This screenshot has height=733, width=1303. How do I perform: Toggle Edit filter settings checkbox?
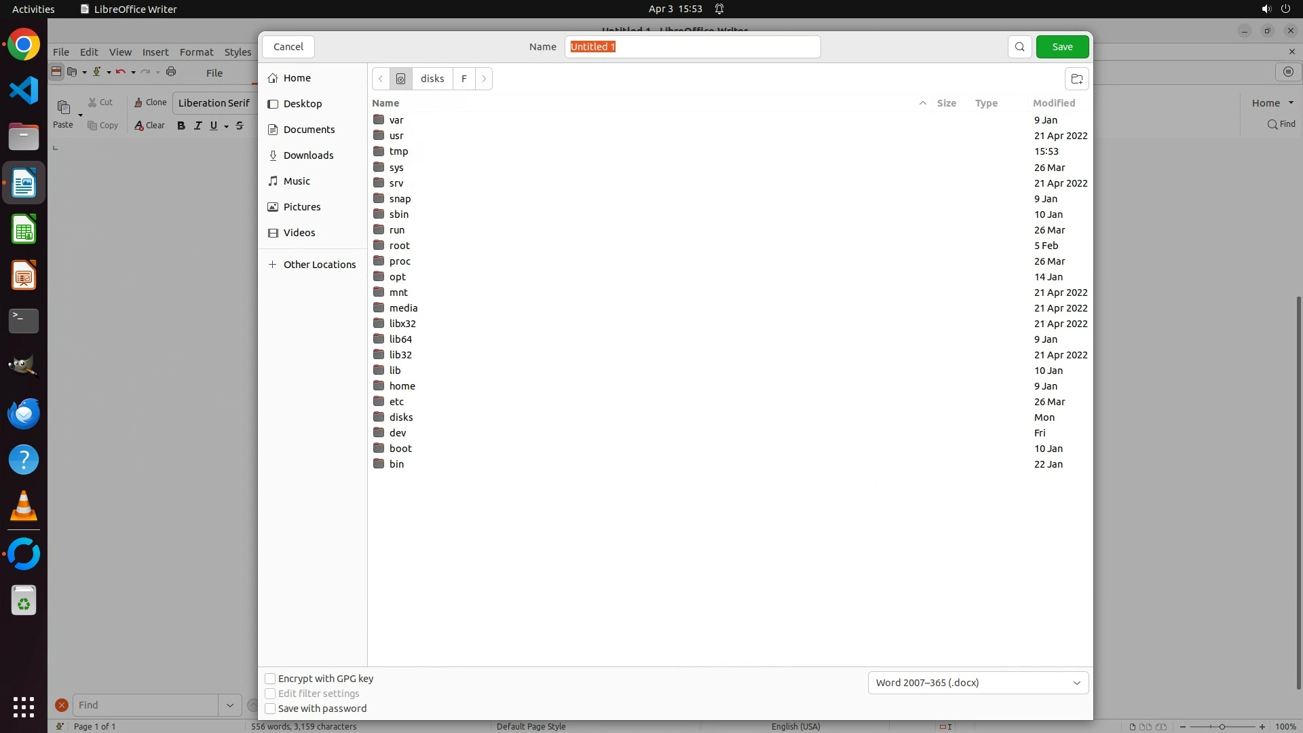click(270, 694)
